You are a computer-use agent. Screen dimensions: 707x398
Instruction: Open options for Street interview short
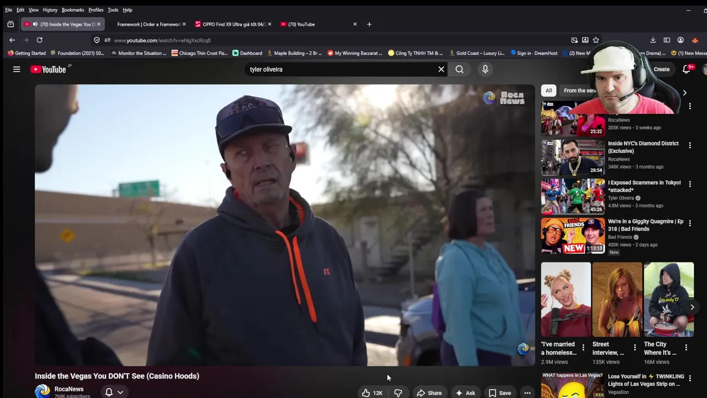coord(635,348)
